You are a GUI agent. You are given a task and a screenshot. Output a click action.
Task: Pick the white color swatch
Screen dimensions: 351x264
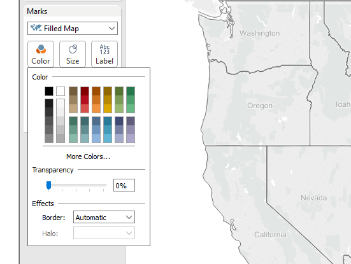61,91
